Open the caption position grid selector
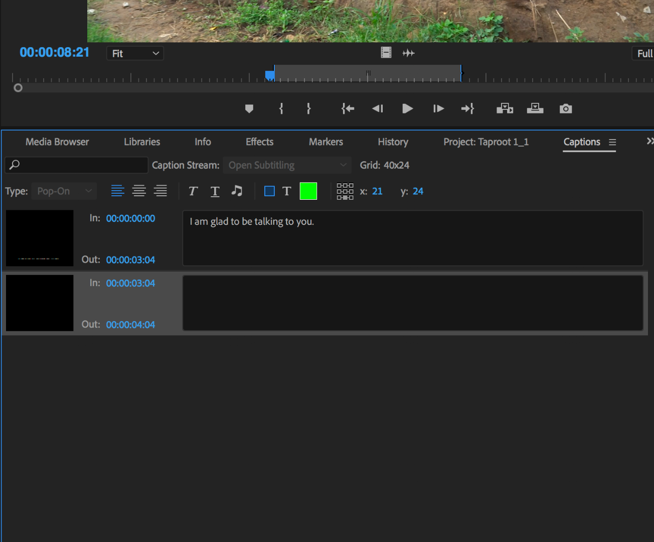The image size is (654, 542). (x=345, y=191)
